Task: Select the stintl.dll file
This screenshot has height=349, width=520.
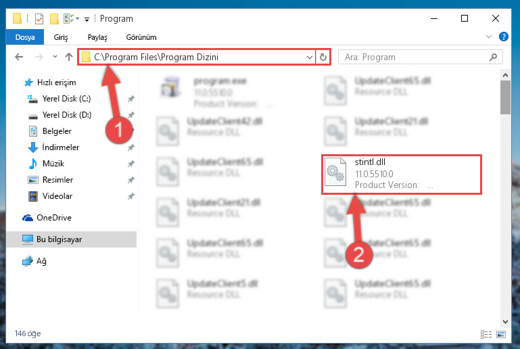Action: click(401, 174)
